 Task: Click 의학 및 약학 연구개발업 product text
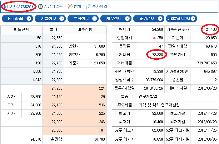(x=159, y=105)
